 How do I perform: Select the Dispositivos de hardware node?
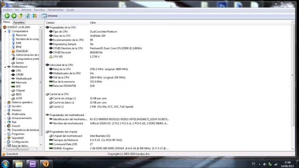click(25, 130)
